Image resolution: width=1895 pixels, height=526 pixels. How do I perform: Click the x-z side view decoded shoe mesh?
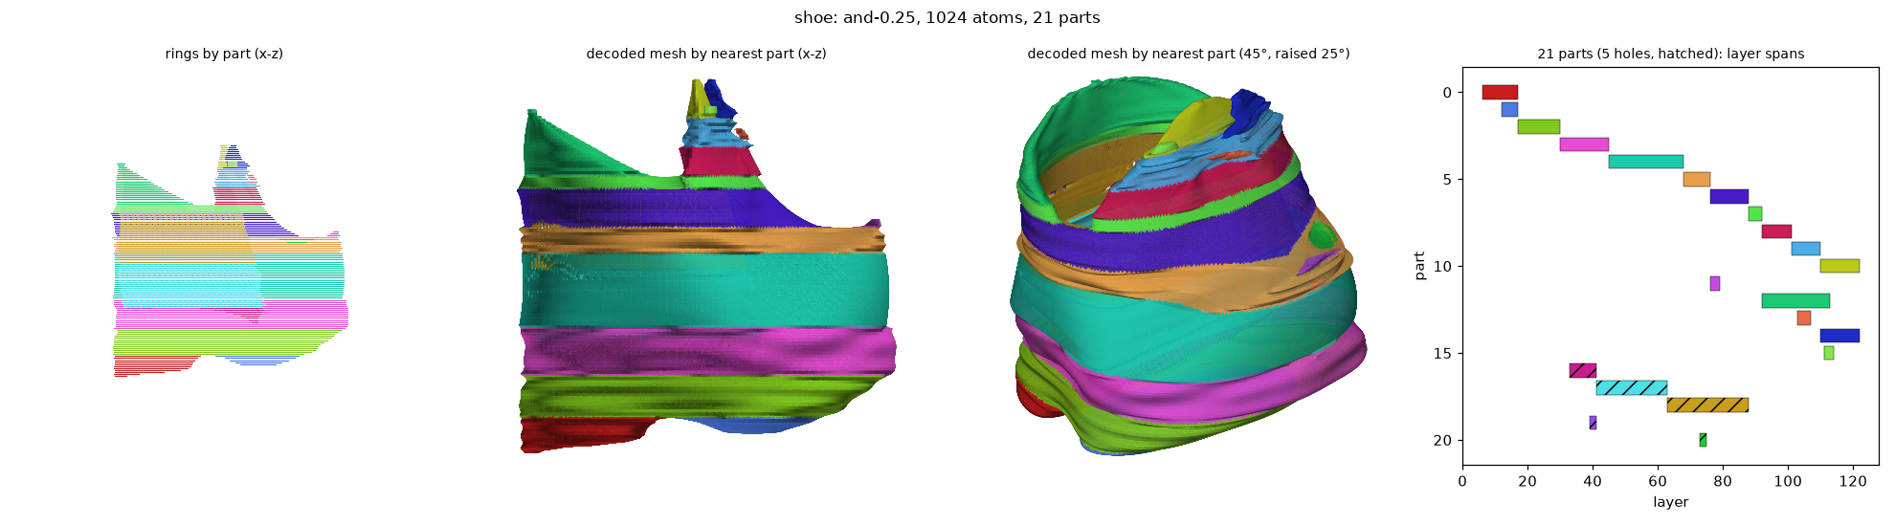(707, 266)
